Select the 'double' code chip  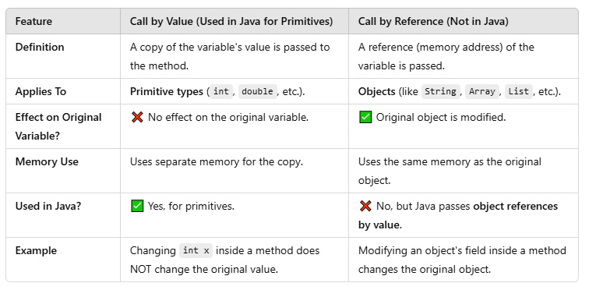(x=257, y=92)
